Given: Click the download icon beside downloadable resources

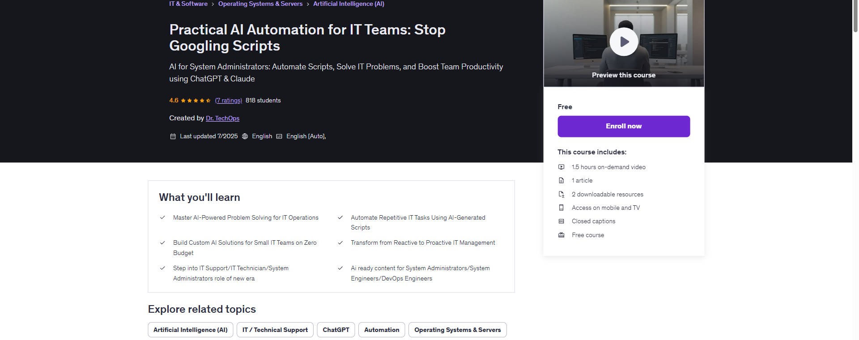Looking at the screenshot, I should [561, 194].
